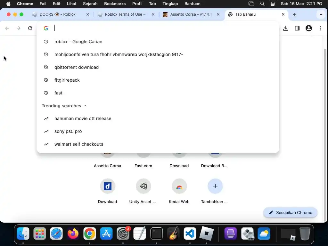Open Chrome icon in the Dock

90,234
